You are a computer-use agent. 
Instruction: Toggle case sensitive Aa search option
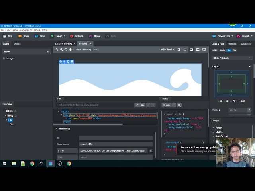[x=143, y=105]
